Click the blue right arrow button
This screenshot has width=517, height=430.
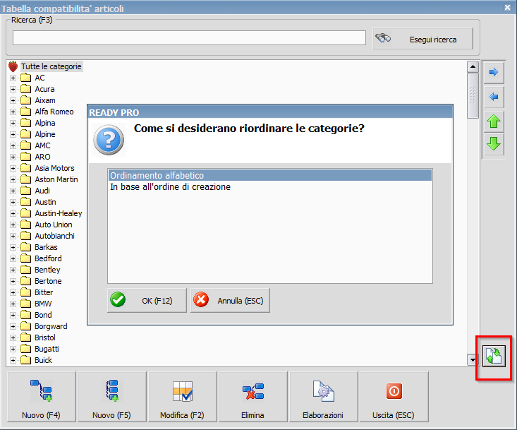(x=494, y=72)
